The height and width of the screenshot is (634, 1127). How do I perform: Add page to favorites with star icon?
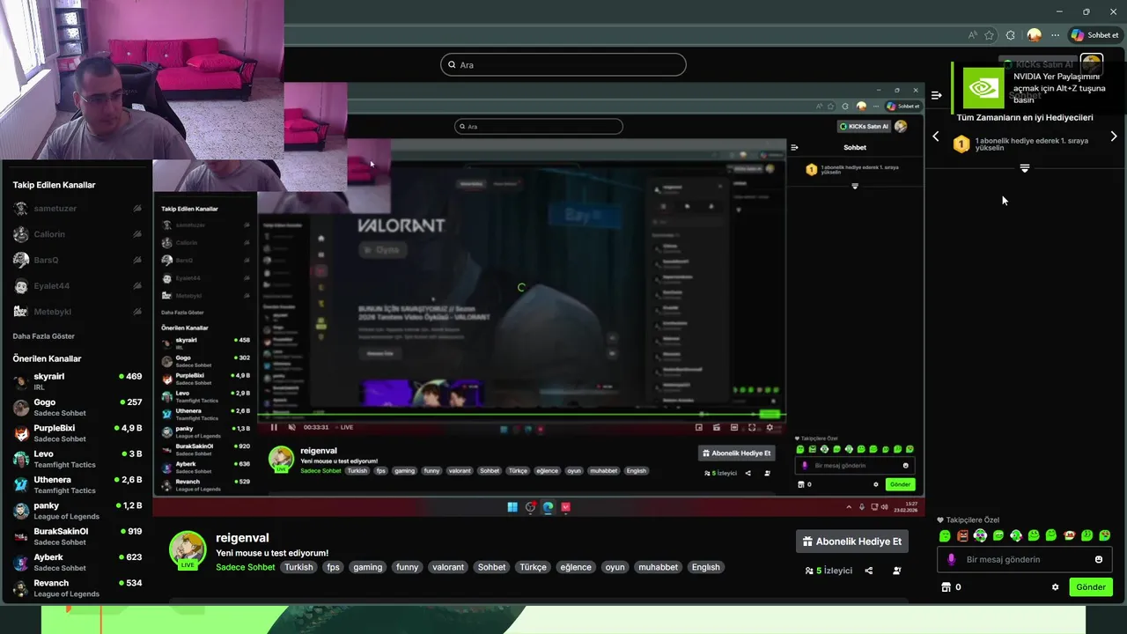[x=990, y=35]
